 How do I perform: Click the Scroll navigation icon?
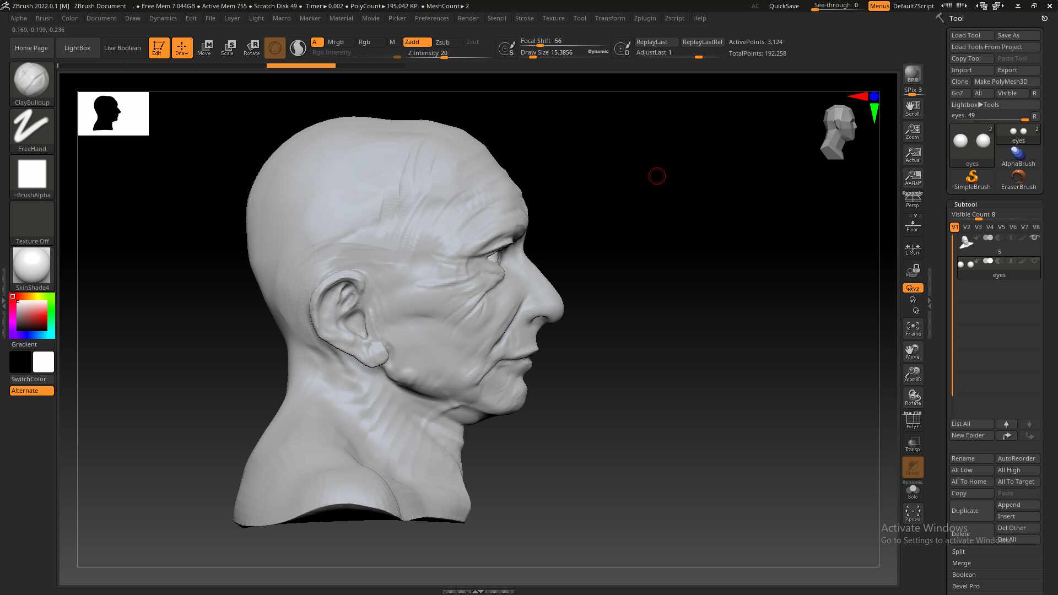point(913,108)
